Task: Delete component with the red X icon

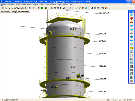Action: (x=83, y=8)
